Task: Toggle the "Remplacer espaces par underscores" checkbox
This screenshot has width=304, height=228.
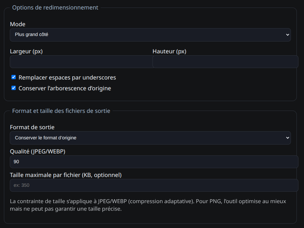Action: click(x=13, y=77)
